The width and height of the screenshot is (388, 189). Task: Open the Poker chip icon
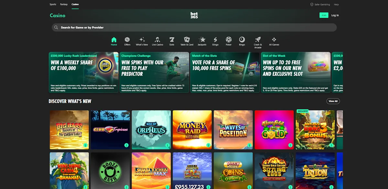pyautogui.click(x=229, y=40)
